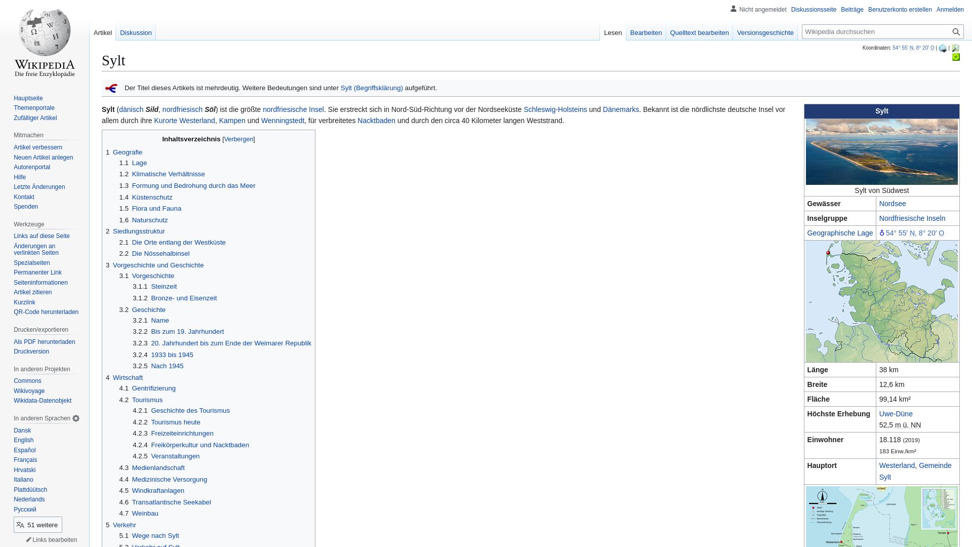This screenshot has height=547, width=972.
Task: Select the Diskussion tab
Action: (136, 33)
